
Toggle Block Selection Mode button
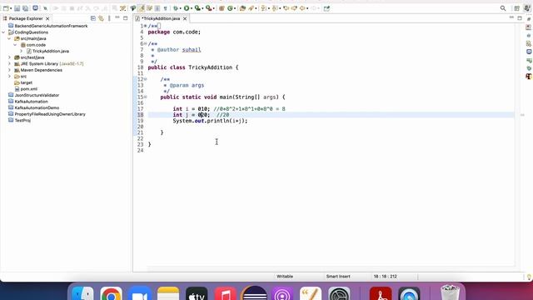pos(157,8)
